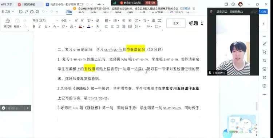The width and height of the screenshot is (273, 138).
Task: Open the font name 等线 (正文) dropdown
Action: [x=45, y=20]
